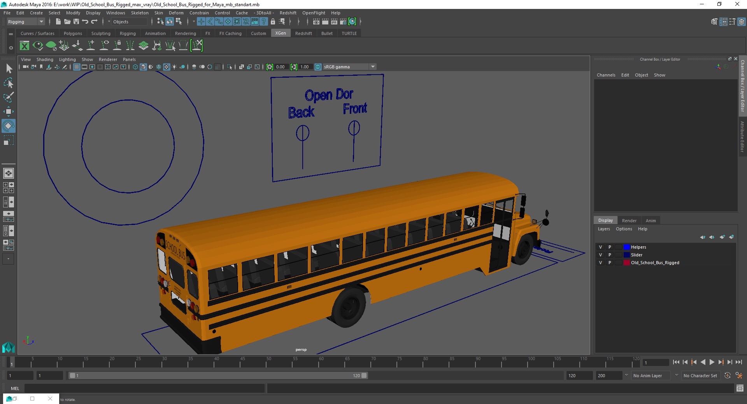
Task: Go to end of playback range
Action: click(738, 362)
